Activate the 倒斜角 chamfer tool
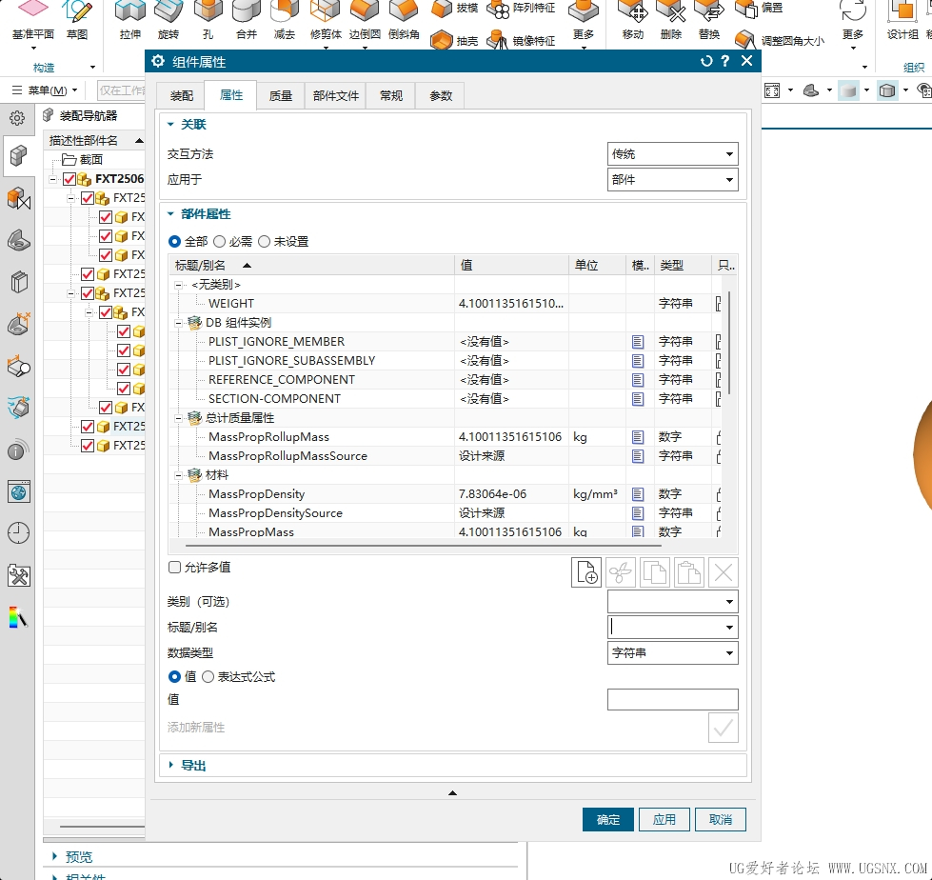 [x=404, y=20]
